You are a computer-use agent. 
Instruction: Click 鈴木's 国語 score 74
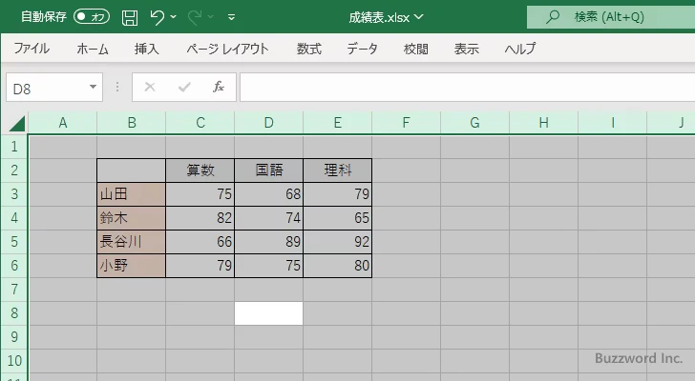coord(269,218)
